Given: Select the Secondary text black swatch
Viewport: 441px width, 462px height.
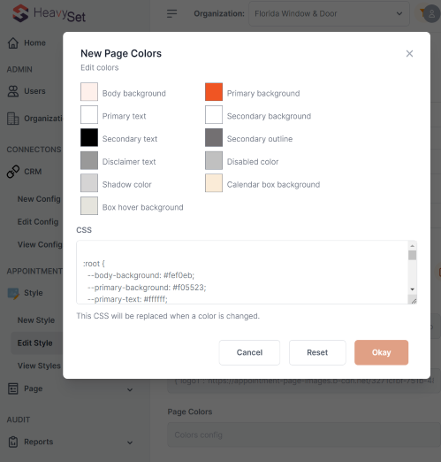Looking at the screenshot, I should [89, 137].
